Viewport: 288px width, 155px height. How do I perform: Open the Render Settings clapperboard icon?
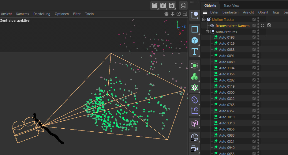tap(172, 6)
